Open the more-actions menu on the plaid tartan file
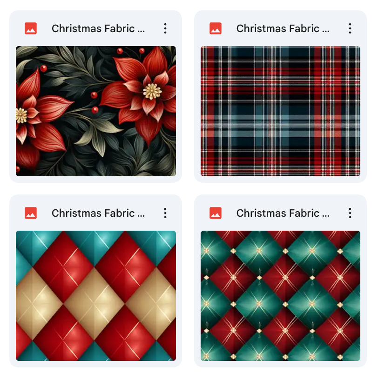 350,28
